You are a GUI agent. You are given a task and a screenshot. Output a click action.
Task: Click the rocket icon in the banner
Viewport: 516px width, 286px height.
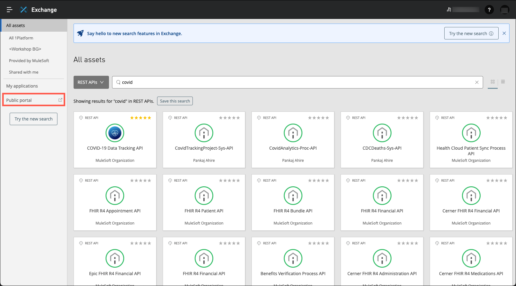coord(80,33)
